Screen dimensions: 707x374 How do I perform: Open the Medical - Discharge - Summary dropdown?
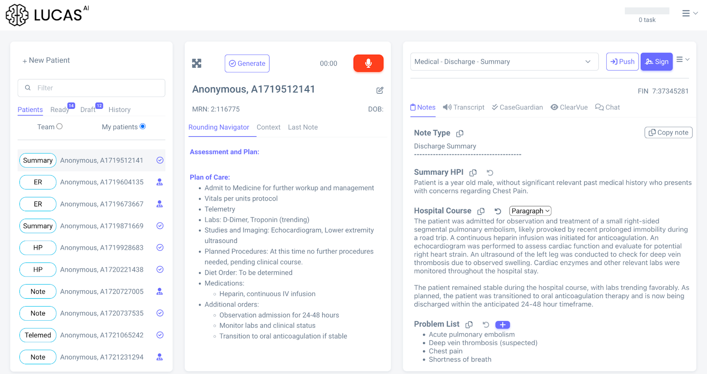coord(504,62)
